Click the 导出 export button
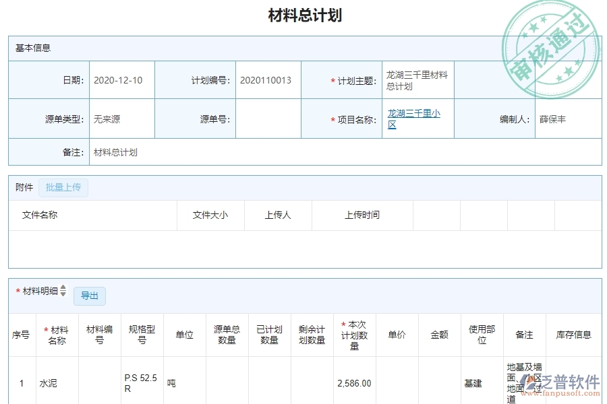The image size is (607, 404). 91,296
